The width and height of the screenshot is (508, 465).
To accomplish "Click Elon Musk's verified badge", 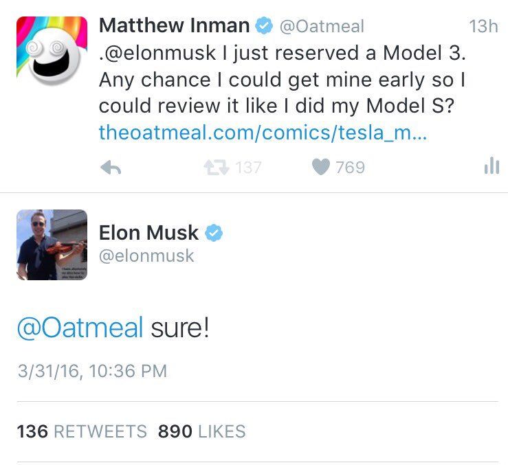I will pyautogui.click(x=214, y=233).
